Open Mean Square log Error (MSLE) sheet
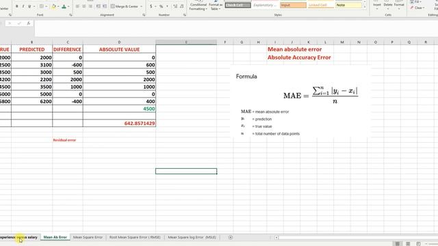The width and height of the screenshot is (438, 246). tap(192, 237)
